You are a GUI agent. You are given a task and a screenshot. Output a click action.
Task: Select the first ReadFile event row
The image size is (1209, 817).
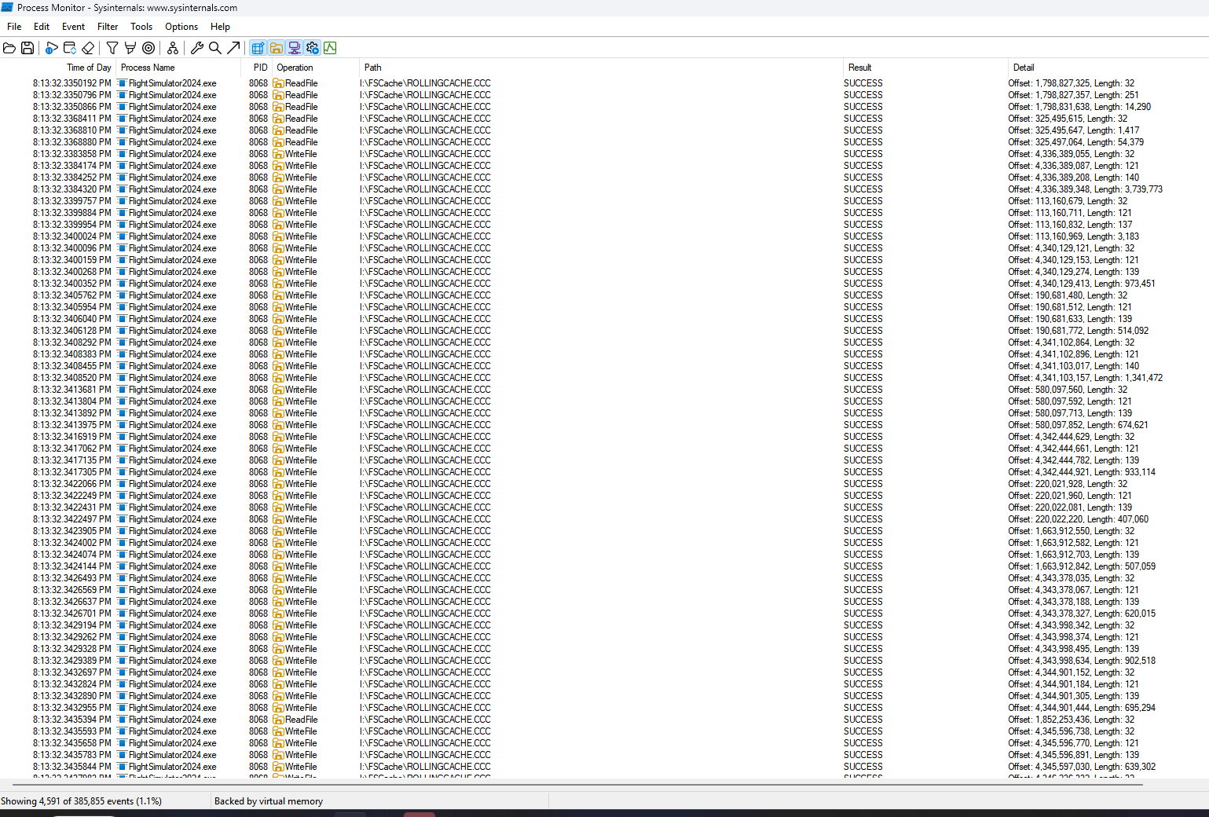[314, 82]
